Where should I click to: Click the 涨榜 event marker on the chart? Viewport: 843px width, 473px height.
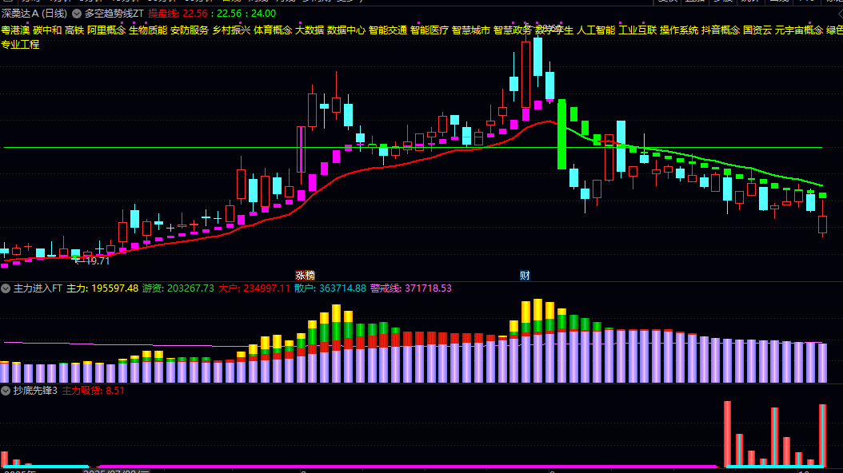click(305, 276)
